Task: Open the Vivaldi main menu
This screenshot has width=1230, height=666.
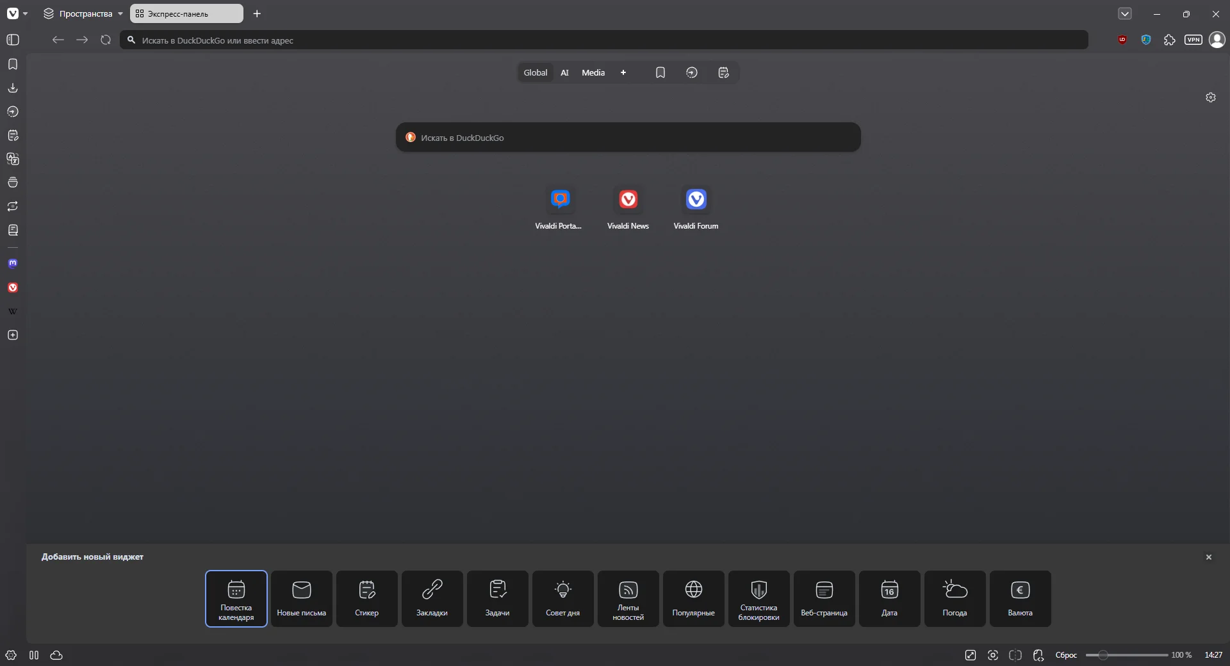Action: (x=13, y=13)
